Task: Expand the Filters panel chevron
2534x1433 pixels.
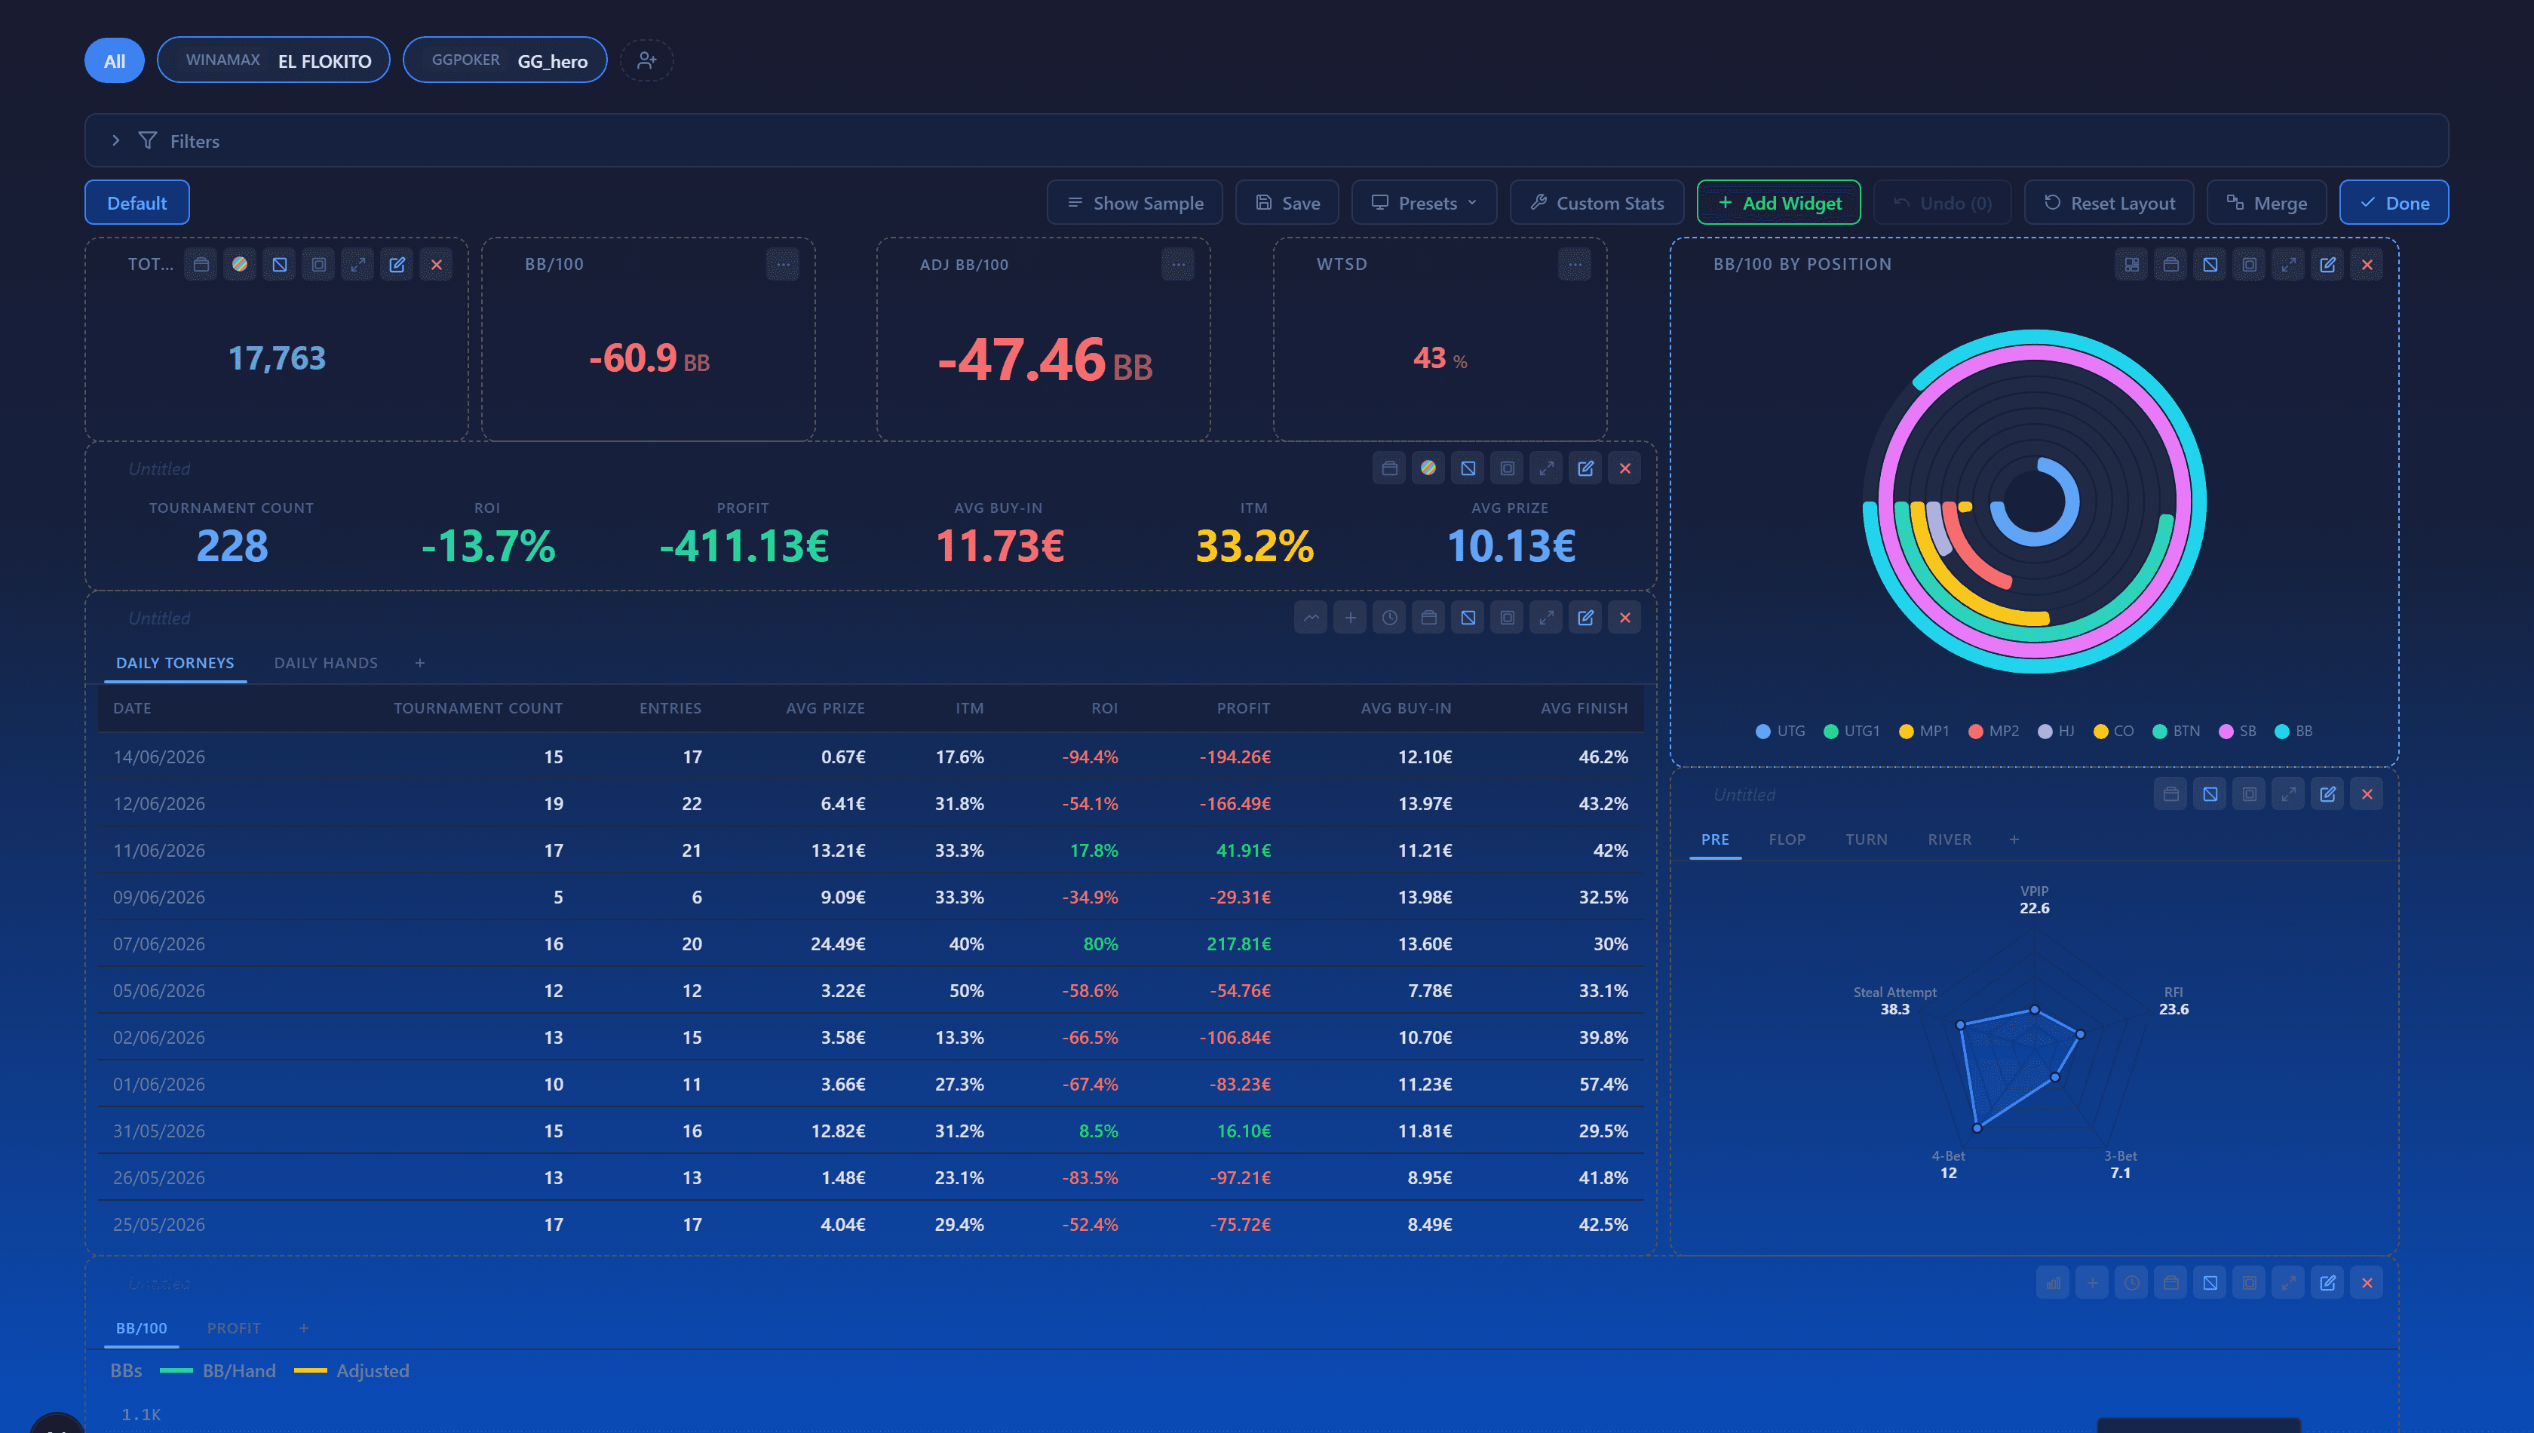Action: [x=116, y=141]
